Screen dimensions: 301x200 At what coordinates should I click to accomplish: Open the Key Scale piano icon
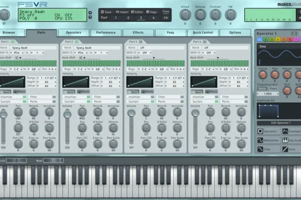pos(285,140)
